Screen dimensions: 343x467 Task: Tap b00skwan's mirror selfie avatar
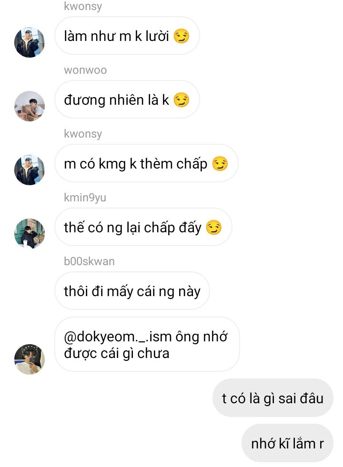pos(30,359)
